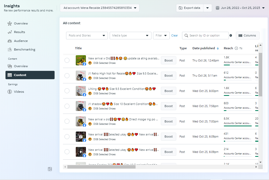
Task: Click the calendar icon by date range
Action: coord(217,8)
